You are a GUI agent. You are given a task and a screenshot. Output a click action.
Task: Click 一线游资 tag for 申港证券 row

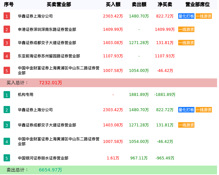186,29
